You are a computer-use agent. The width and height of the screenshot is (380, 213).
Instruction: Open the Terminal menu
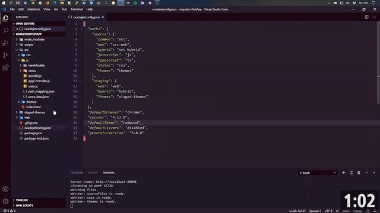77,9
